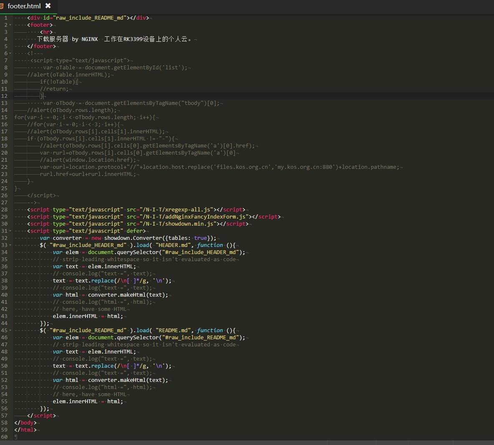The width and height of the screenshot is (494, 445).
Task: Click the "#raw_include_README_md" selector on line 46
Action: (x=200, y=337)
